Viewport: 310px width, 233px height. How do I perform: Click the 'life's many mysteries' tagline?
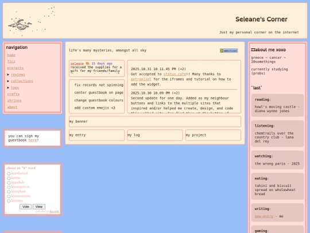(107, 50)
